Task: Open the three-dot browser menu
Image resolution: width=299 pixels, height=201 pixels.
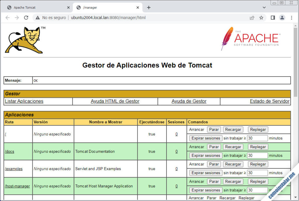Action: pos(292,17)
